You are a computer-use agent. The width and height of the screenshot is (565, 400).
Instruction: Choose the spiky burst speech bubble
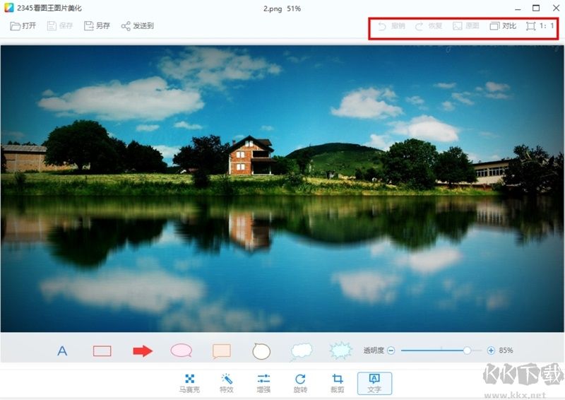pyautogui.click(x=341, y=351)
